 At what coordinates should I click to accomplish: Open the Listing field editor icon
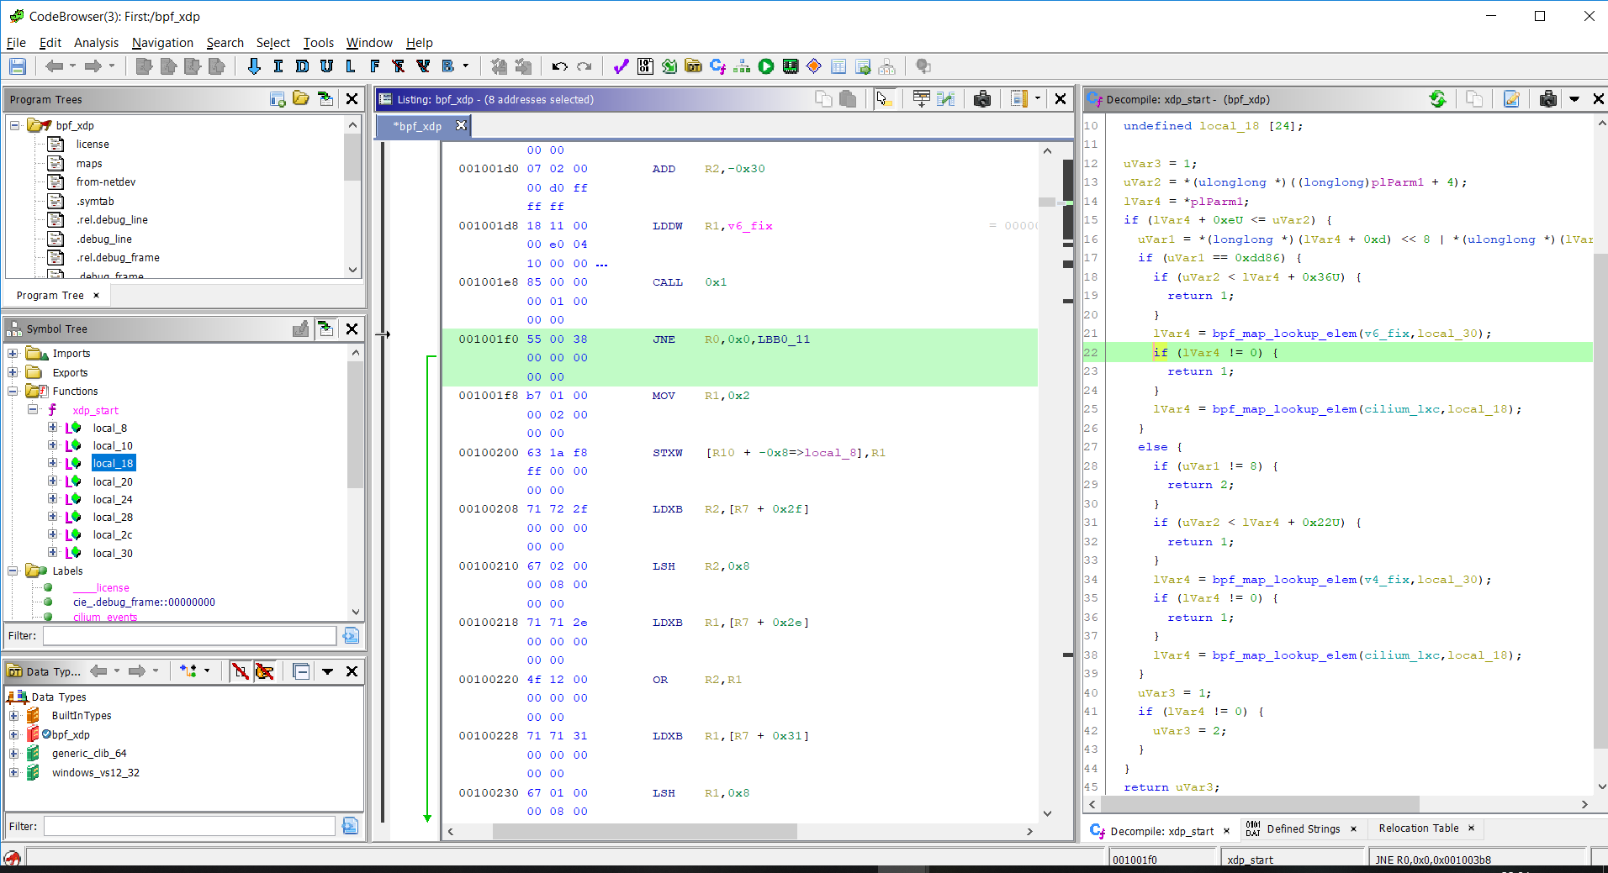click(921, 99)
